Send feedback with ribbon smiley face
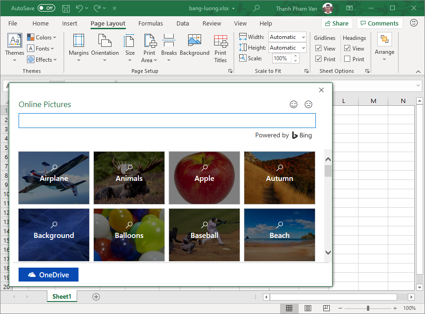The image size is (425, 314). 413,23
